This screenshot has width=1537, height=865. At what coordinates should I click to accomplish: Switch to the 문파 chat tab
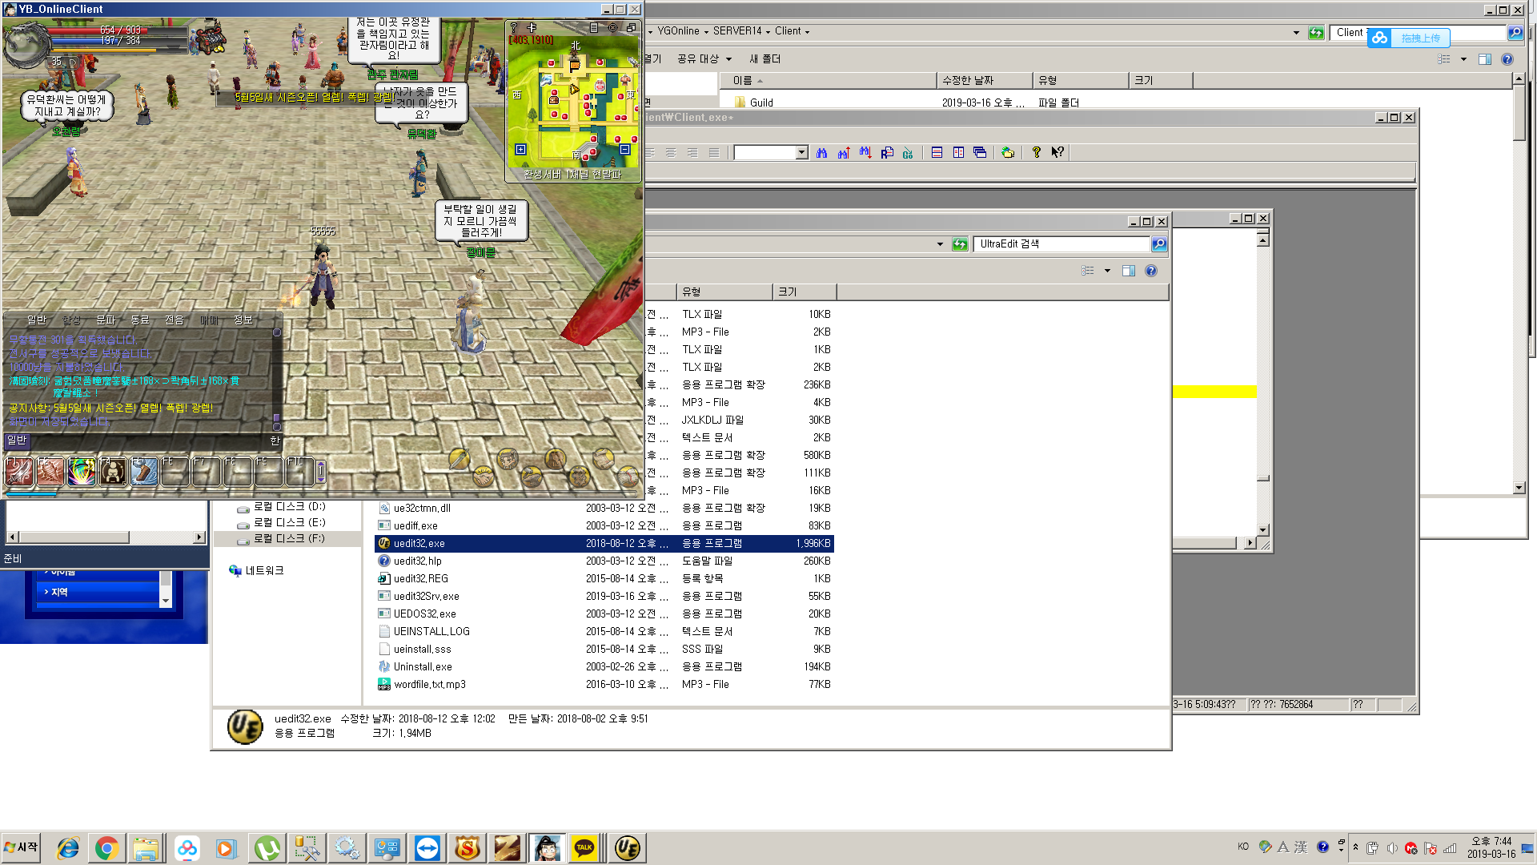[106, 320]
